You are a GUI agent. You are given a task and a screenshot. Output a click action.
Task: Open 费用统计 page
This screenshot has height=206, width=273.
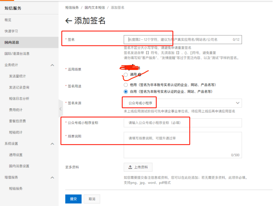(16, 110)
